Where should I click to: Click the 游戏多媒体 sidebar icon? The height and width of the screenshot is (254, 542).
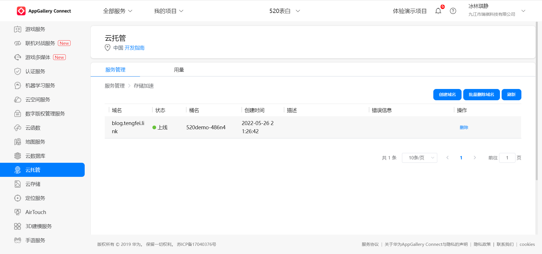(18, 57)
